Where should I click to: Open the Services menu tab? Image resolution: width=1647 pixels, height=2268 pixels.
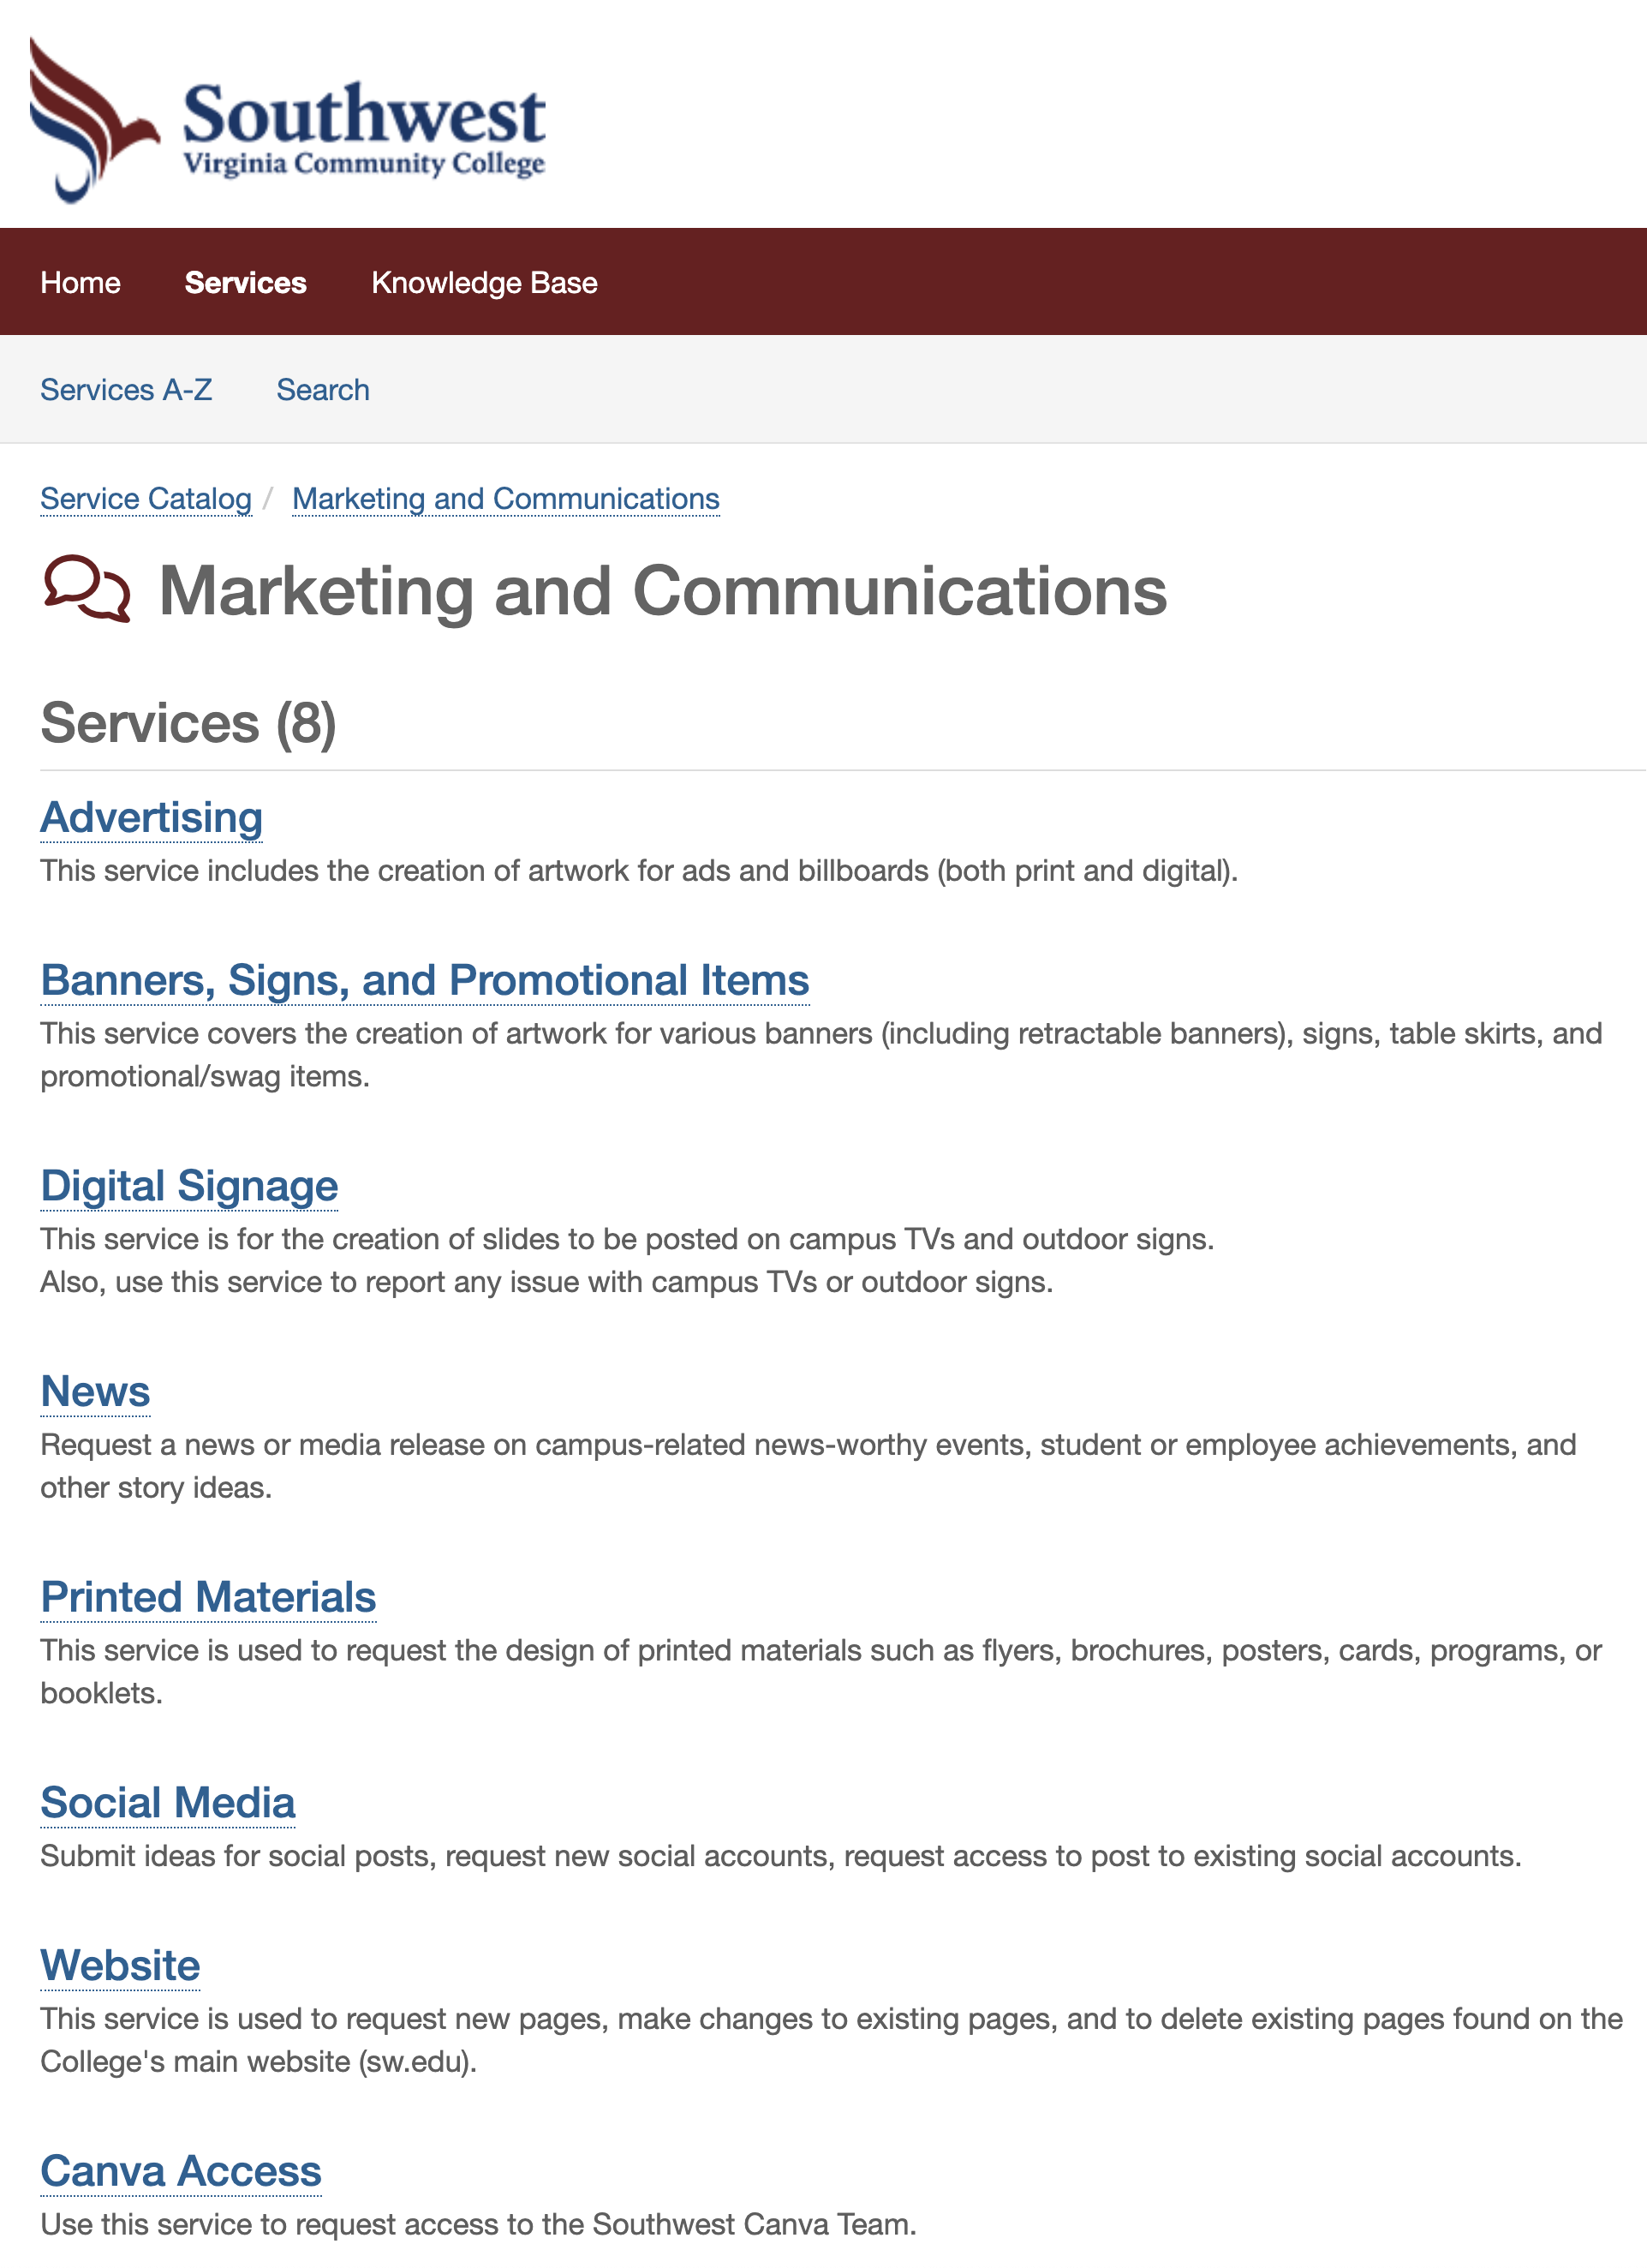click(x=245, y=283)
